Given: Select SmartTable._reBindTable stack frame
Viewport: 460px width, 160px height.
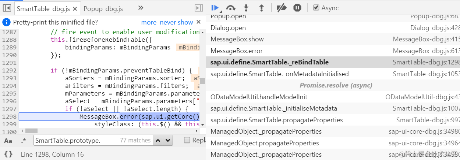Looking at the screenshot, I should click(x=333, y=62).
